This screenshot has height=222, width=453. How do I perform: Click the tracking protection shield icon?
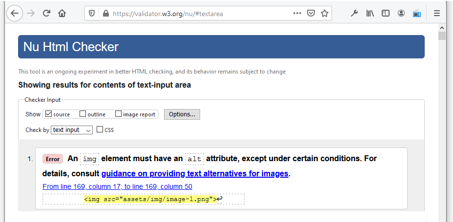click(92, 14)
